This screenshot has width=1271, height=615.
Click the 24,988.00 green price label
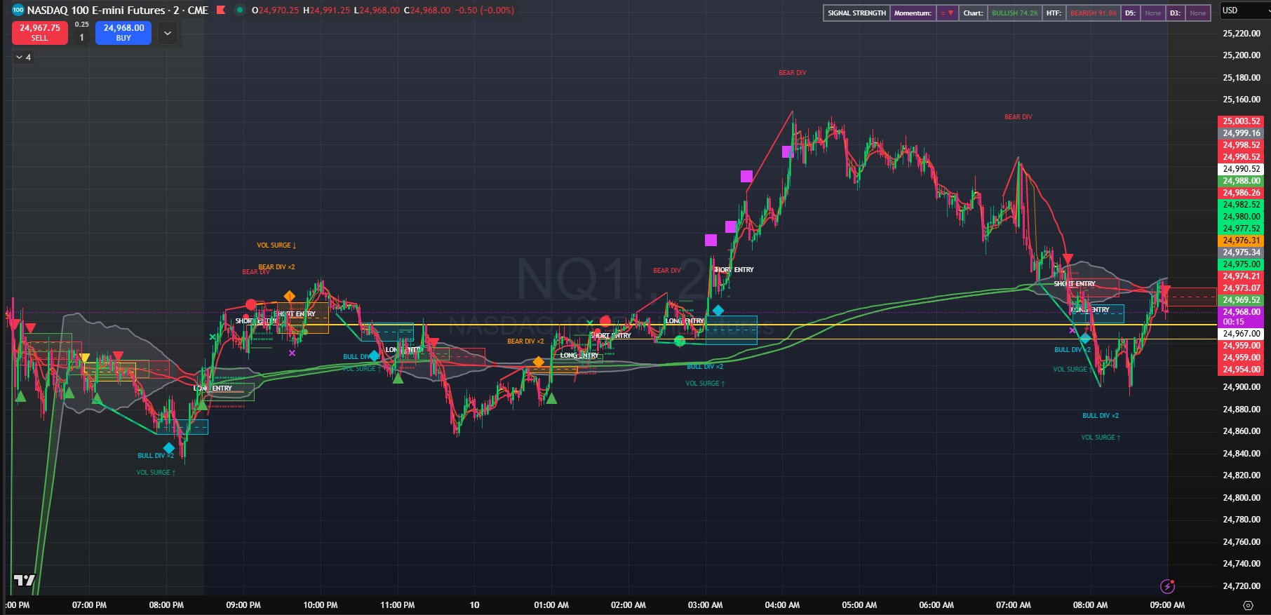[x=1242, y=181]
